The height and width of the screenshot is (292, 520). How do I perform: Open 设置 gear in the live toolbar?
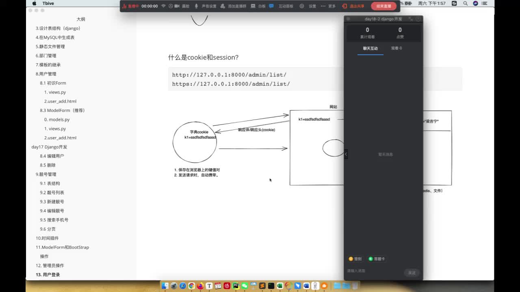coord(308,6)
